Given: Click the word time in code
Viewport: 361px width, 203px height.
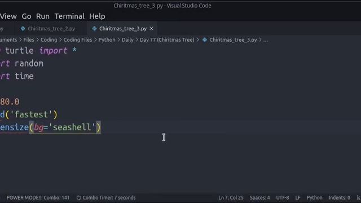Looking at the screenshot, I should point(24,76).
